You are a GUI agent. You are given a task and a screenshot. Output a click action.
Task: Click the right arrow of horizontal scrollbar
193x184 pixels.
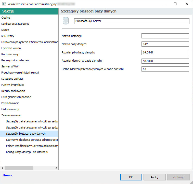(x=57, y=168)
